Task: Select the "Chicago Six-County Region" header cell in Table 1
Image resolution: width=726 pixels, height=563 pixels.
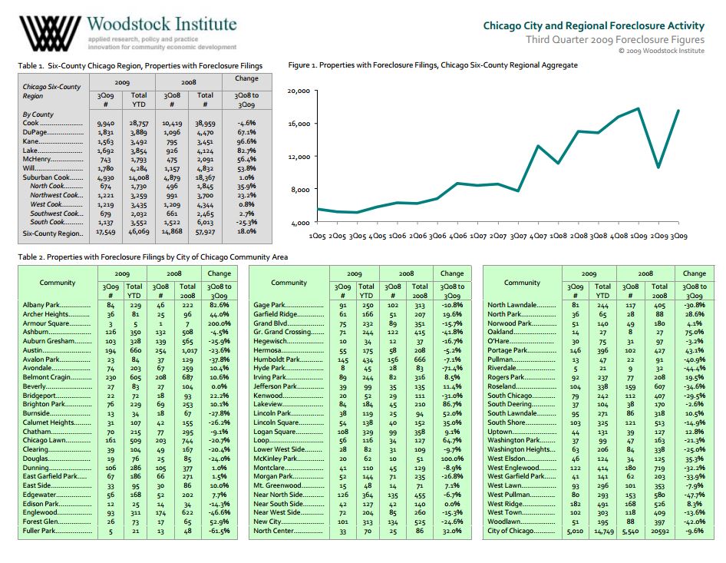Action: pos(51,91)
